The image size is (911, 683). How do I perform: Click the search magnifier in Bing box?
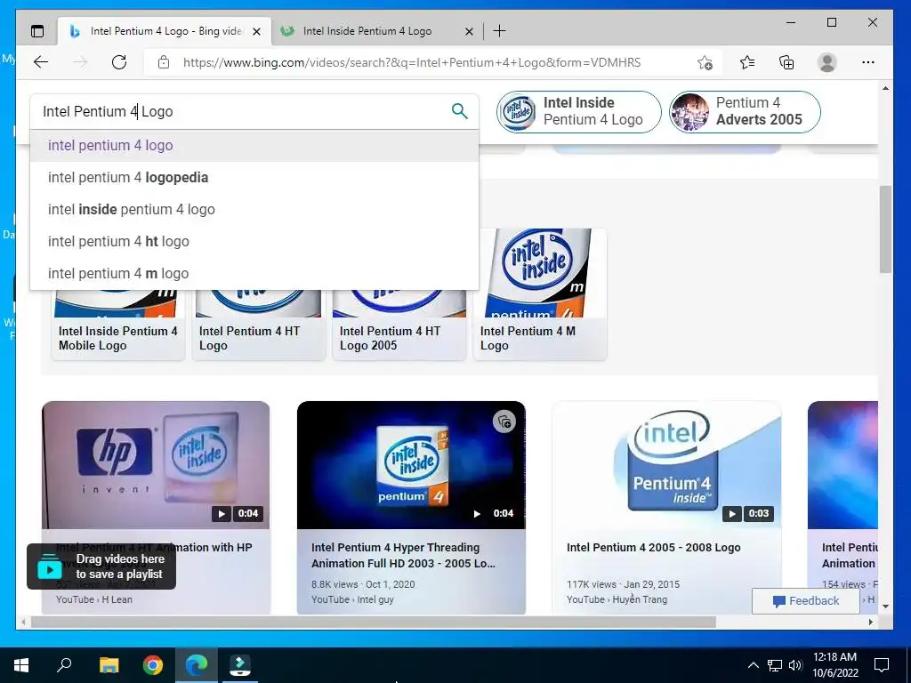click(x=460, y=111)
